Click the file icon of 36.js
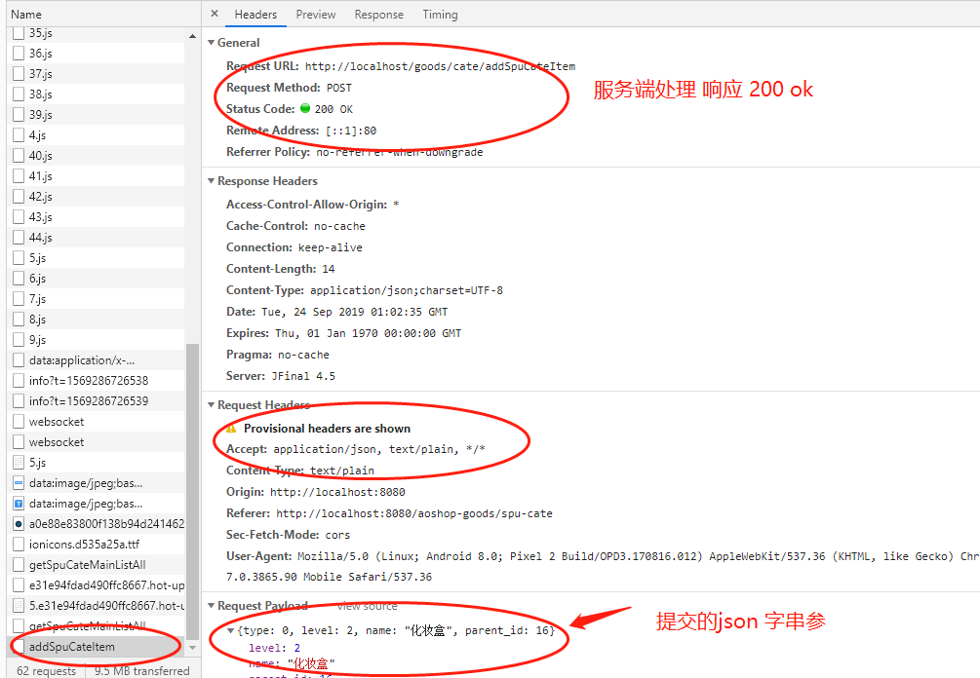This screenshot has width=980, height=678. coord(19,54)
